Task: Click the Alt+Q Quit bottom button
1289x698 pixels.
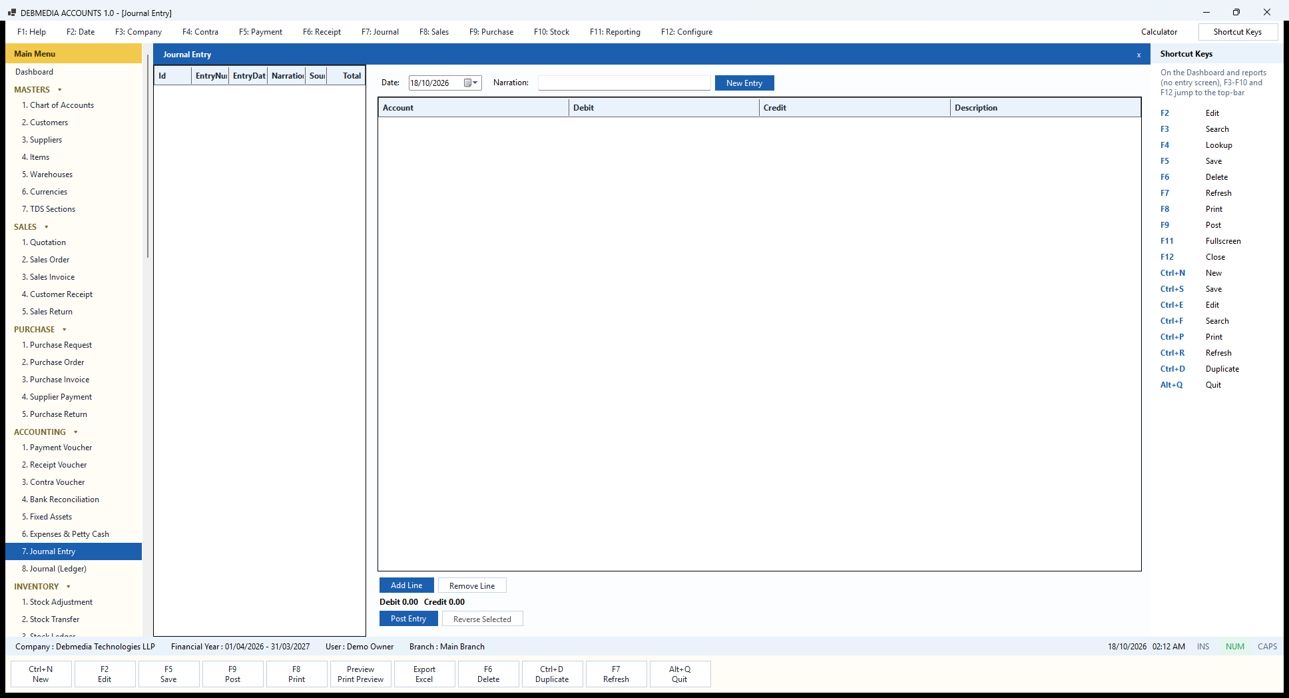Action: [x=680, y=674]
